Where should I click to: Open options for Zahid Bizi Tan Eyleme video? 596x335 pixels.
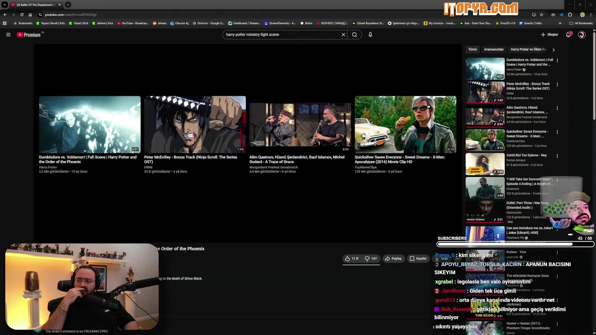(x=557, y=155)
